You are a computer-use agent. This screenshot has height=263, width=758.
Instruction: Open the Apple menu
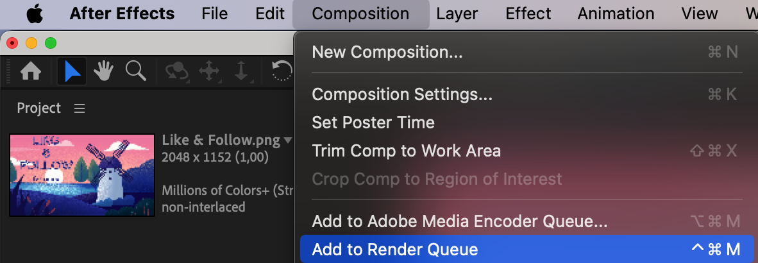(35, 13)
